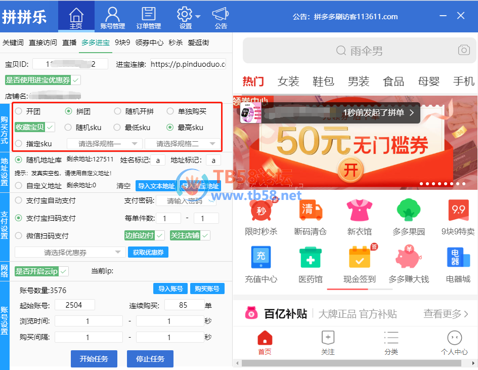Open 医药馆 green medical icon
Image resolution: width=478 pixels, height=370 pixels.
(x=311, y=257)
